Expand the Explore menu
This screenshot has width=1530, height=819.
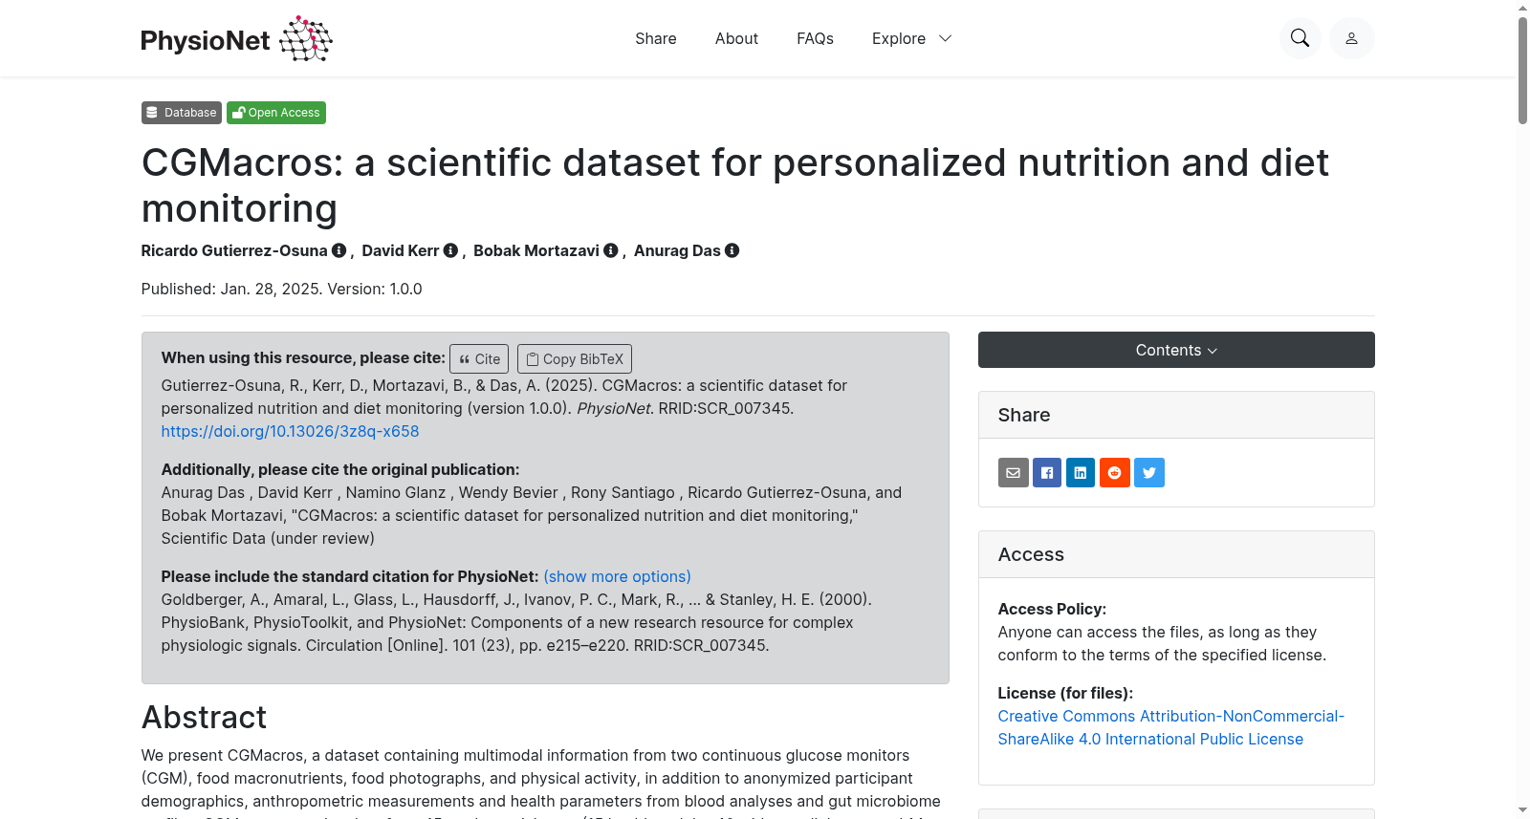click(x=911, y=38)
